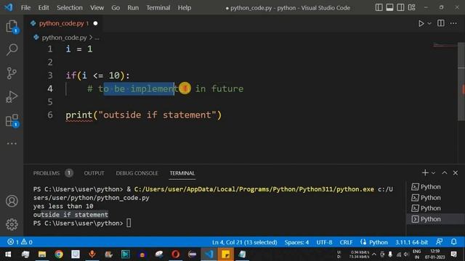Open the Terminal menu
The width and height of the screenshot is (465, 261).
[158, 8]
